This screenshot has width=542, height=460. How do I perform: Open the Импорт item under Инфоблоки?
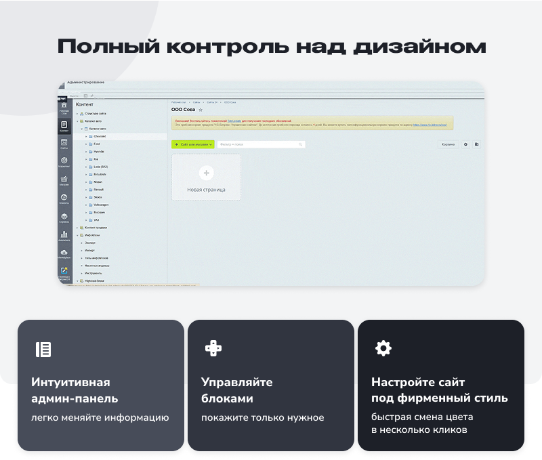(x=90, y=251)
